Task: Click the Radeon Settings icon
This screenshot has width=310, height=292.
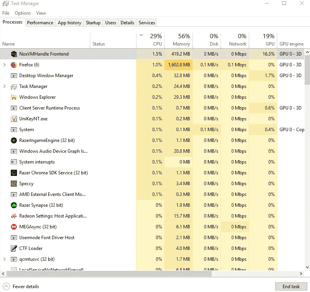Action: pos(14,216)
